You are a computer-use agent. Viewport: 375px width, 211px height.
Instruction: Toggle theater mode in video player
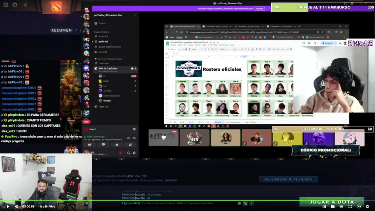[341, 207]
